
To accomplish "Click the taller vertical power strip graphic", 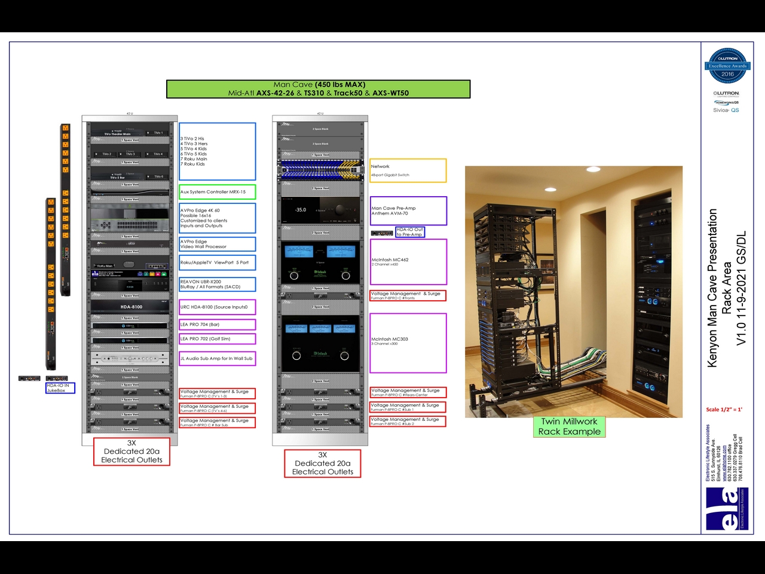I will tap(66, 210).
